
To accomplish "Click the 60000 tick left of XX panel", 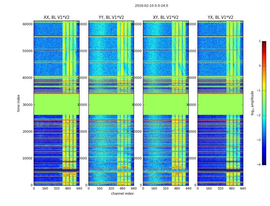I will [x=28, y=24].
